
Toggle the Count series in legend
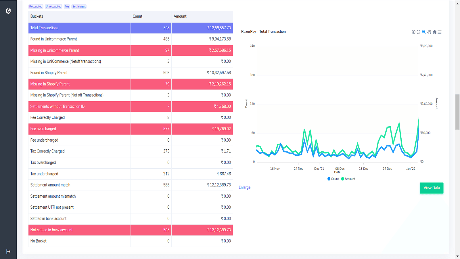(333, 179)
